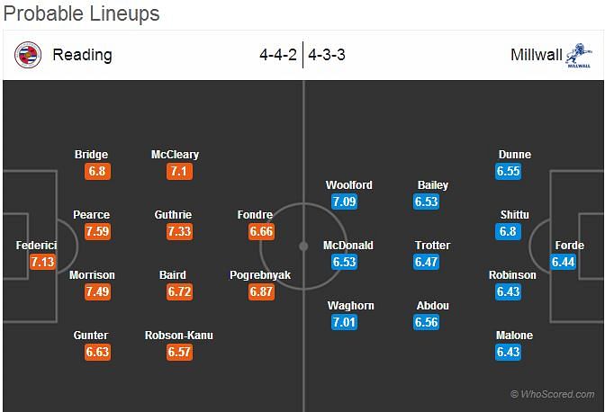Click player name Waghorn
The width and height of the screenshot is (605, 412).
coord(351,306)
